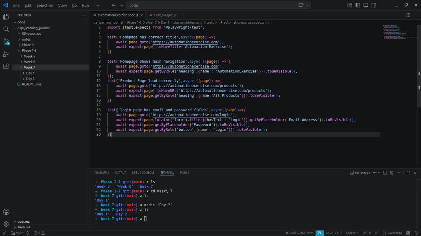Switch to the Problems panel tab

pos(102,173)
